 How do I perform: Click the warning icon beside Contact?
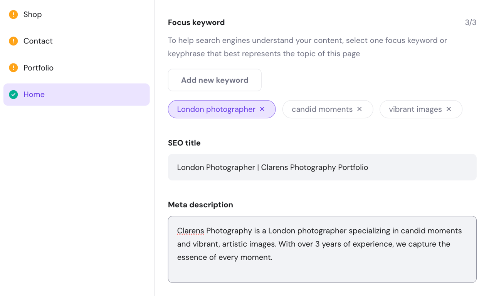pyautogui.click(x=13, y=41)
